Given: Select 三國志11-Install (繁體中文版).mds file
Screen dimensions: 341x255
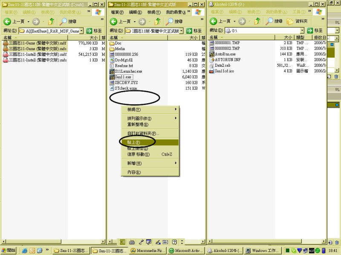Looking at the screenshot, I should [35, 60].
